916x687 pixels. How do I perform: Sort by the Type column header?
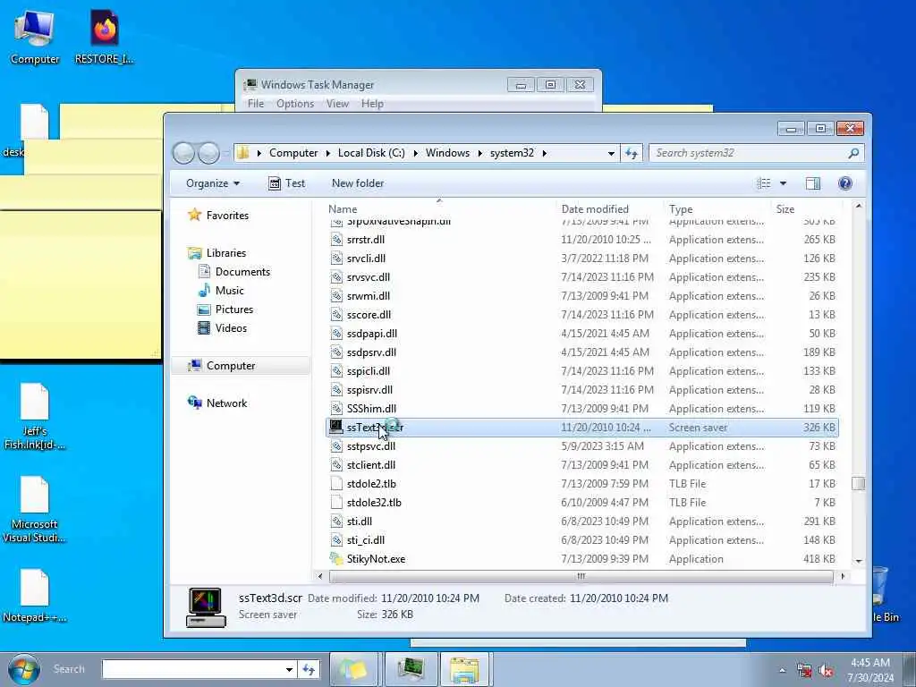click(x=717, y=209)
